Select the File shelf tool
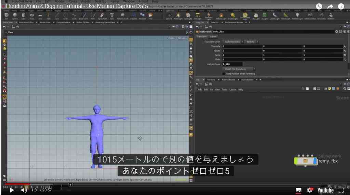The height and width of the screenshot is (195, 350). 151,16
